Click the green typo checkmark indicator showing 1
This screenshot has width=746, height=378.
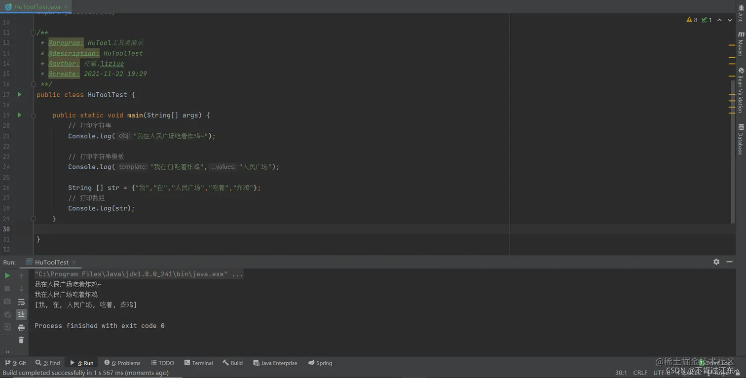(707, 20)
